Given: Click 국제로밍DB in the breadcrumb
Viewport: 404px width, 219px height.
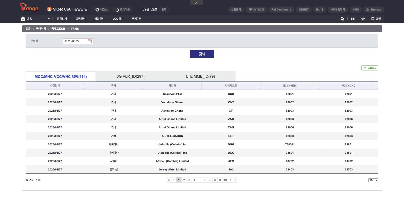Looking at the screenshot, I should coord(58,29).
